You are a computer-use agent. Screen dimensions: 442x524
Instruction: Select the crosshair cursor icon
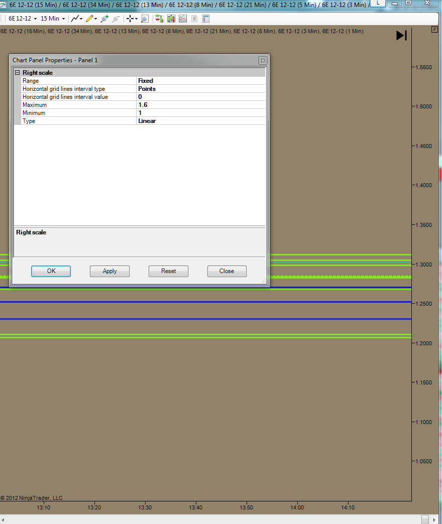tap(130, 19)
